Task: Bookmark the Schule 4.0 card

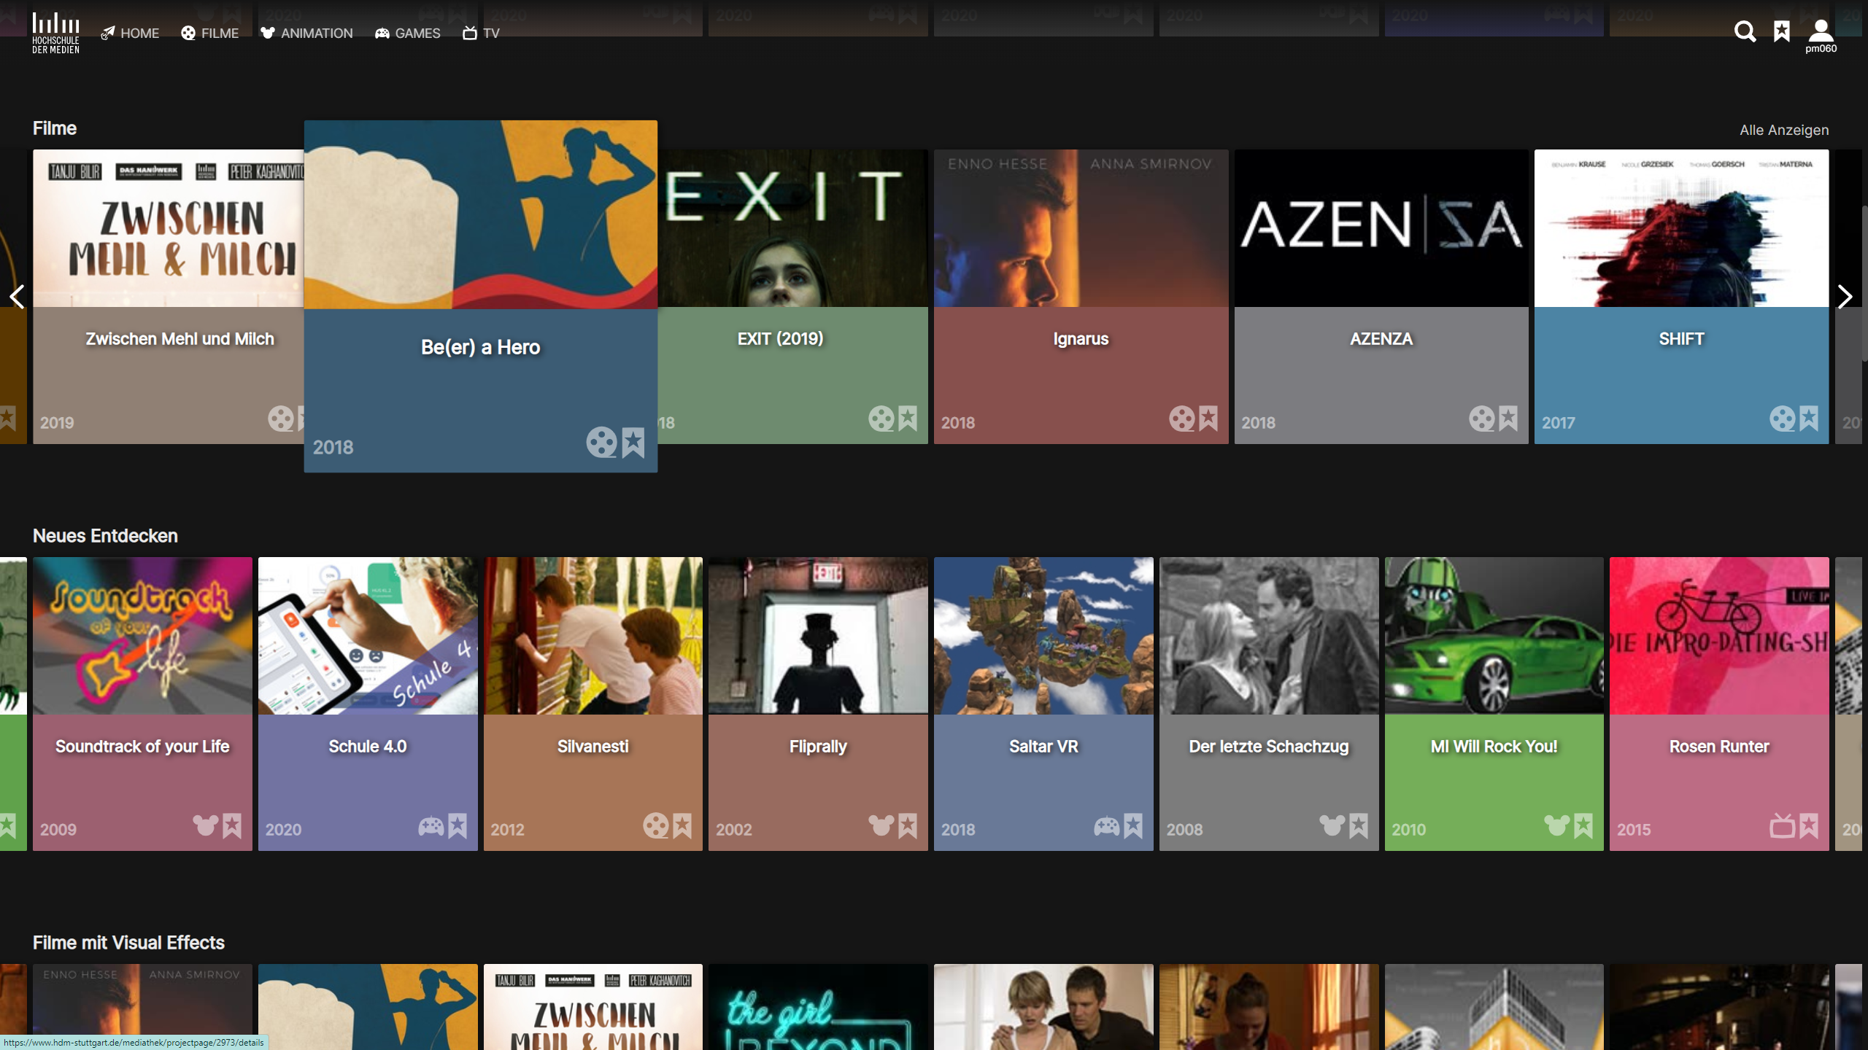Action: [x=458, y=826]
